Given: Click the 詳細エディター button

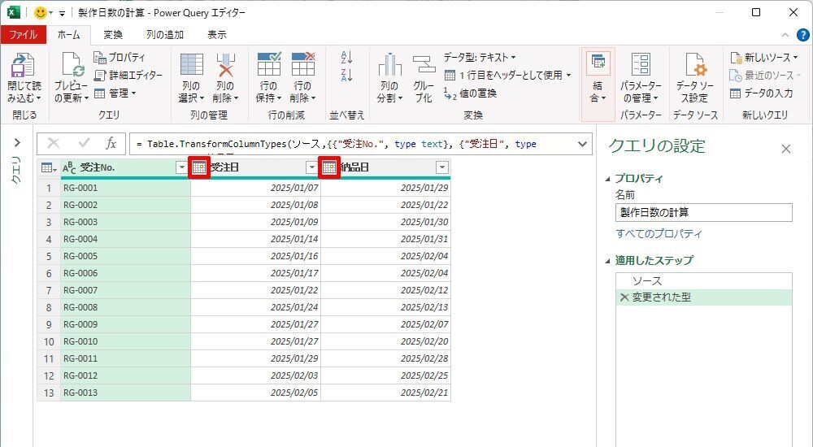Looking at the screenshot, I should [x=128, y=75].
